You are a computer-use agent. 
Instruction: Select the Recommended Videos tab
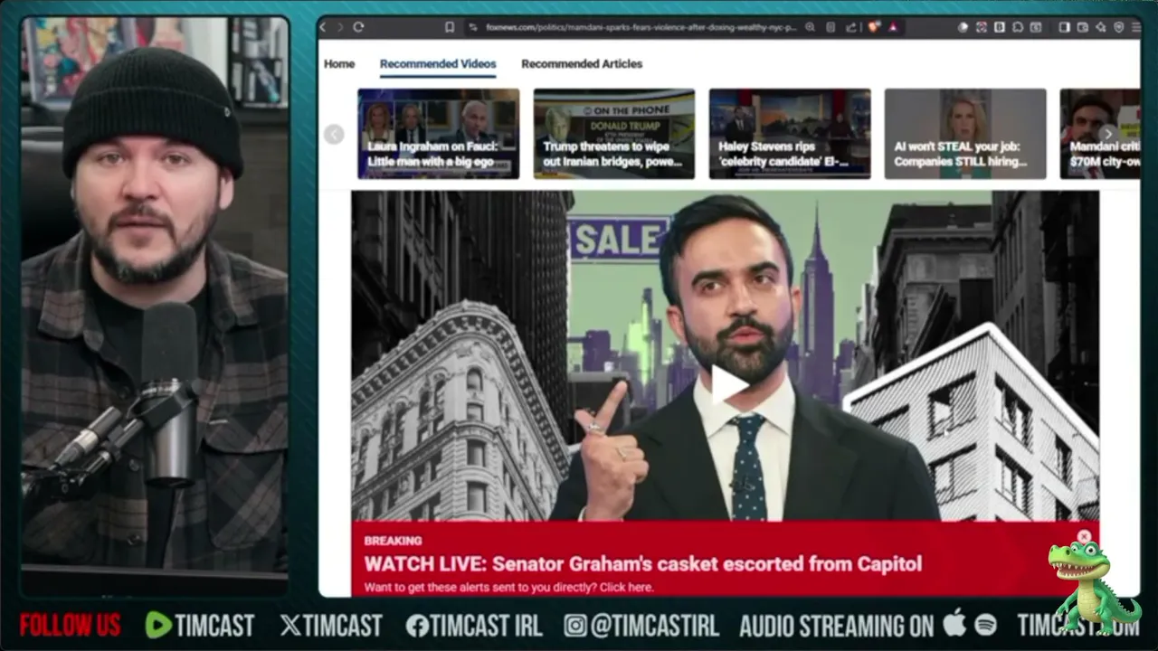point(438,64)
